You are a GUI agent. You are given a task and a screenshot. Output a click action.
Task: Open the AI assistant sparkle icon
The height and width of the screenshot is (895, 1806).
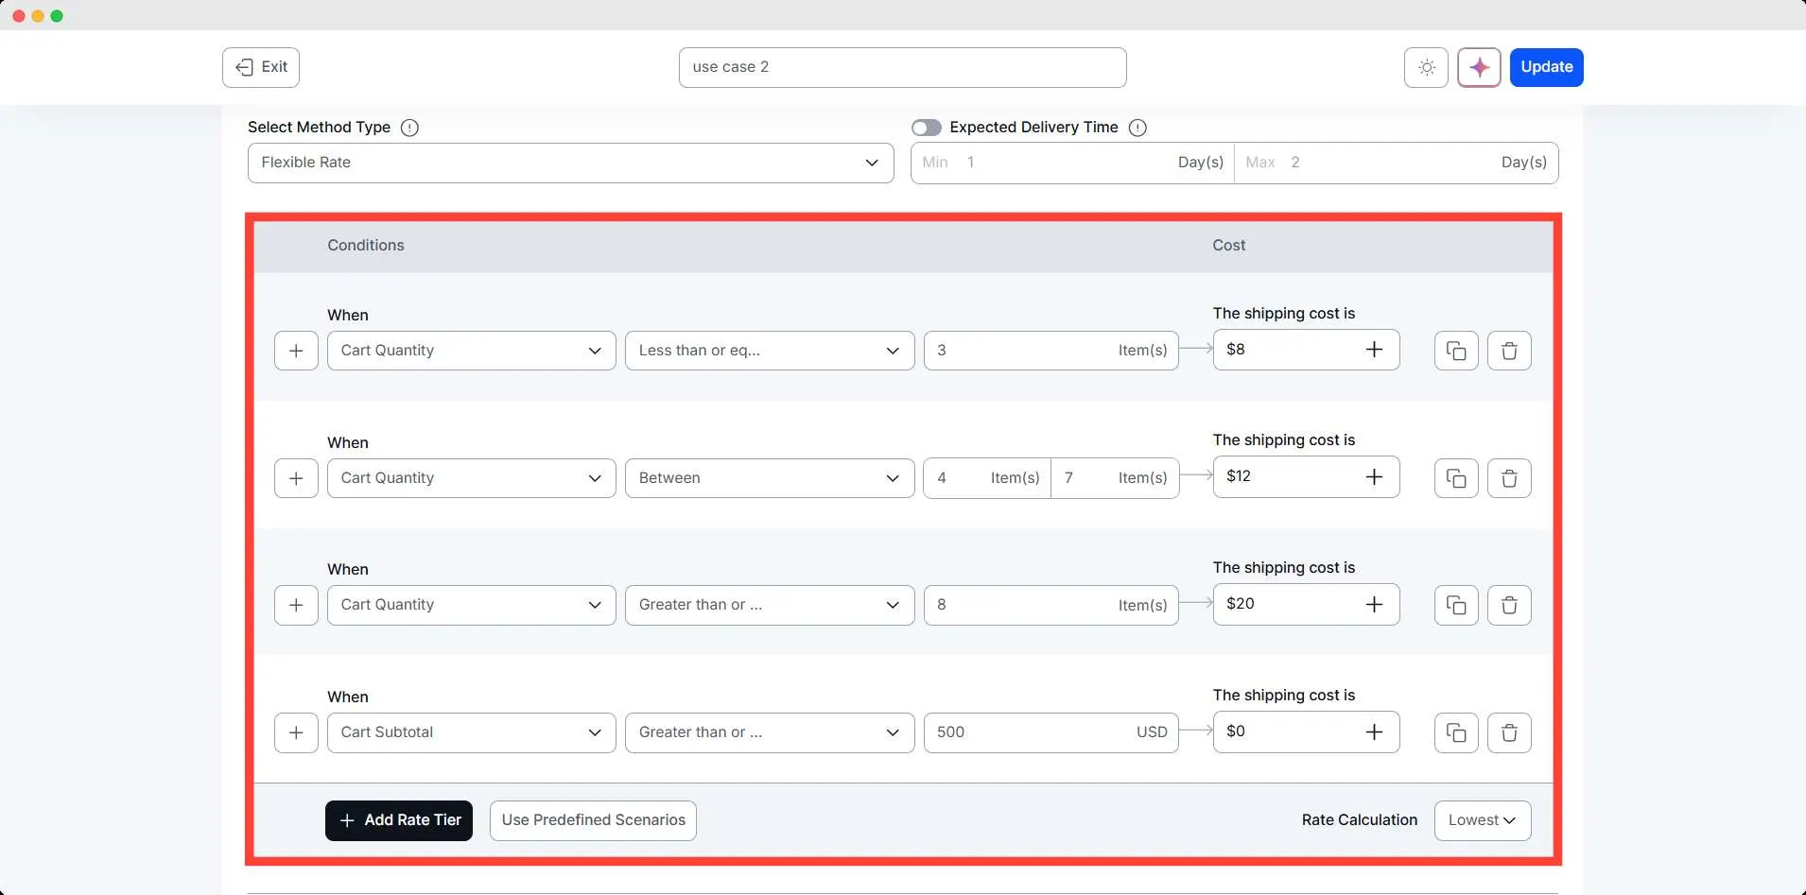[x=1477, y=67]
